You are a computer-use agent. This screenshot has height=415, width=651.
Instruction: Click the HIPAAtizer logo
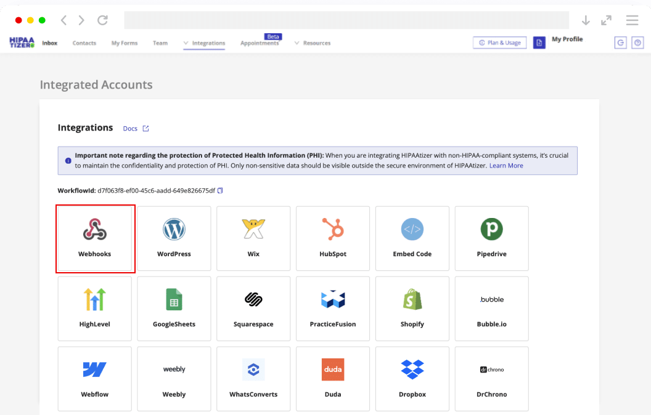[x=22, y=42]
